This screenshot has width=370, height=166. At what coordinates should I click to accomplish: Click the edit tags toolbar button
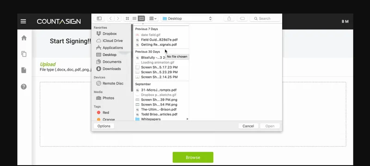click(242, 18)
